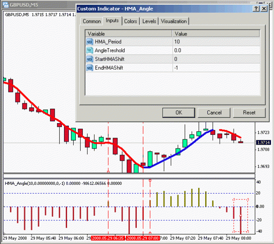Click the indicator scale label -40
The width and height of the screenshot is (274, 244).
259,231
